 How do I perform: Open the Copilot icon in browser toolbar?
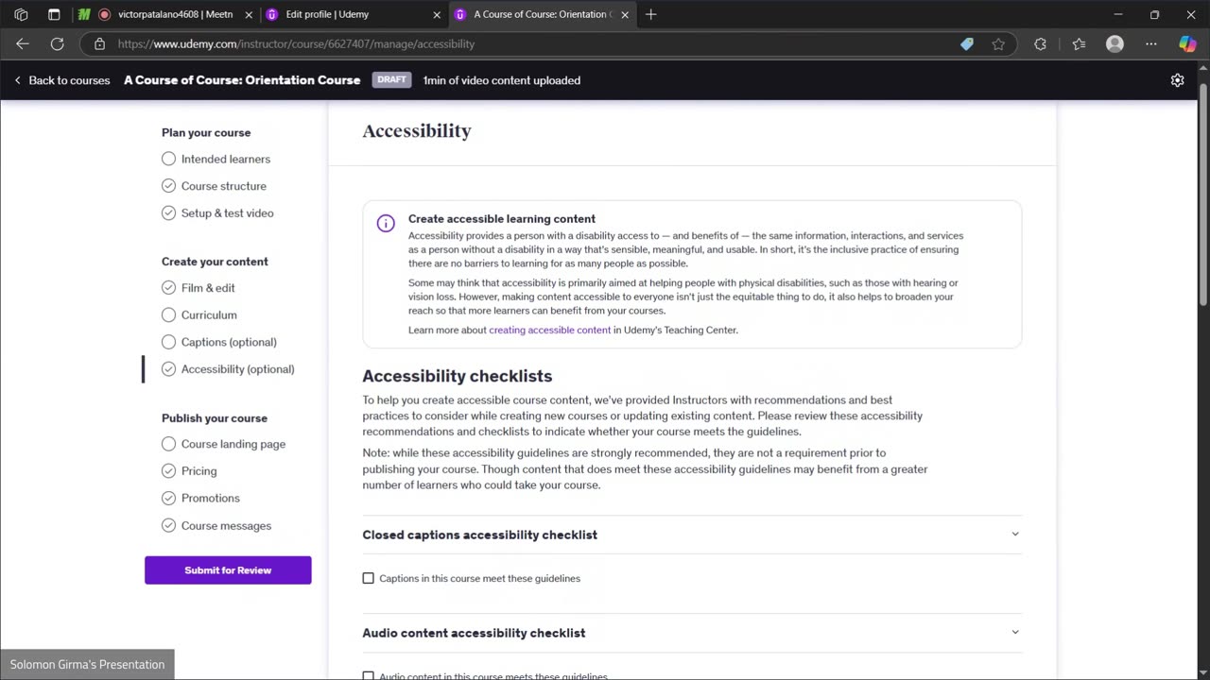pos(1187,43)
